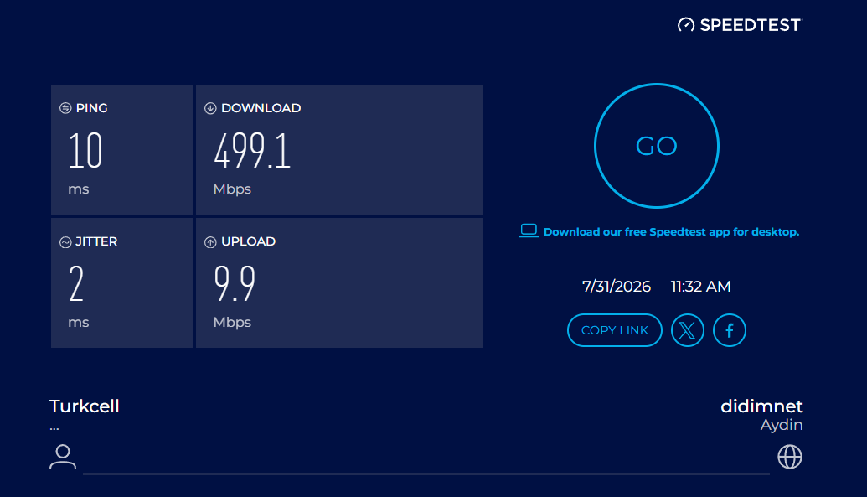Image resolution: width=867 pixels, height=497 pixels.
Task: Click the 7/31/2026 test date
Action: point(617,287)
